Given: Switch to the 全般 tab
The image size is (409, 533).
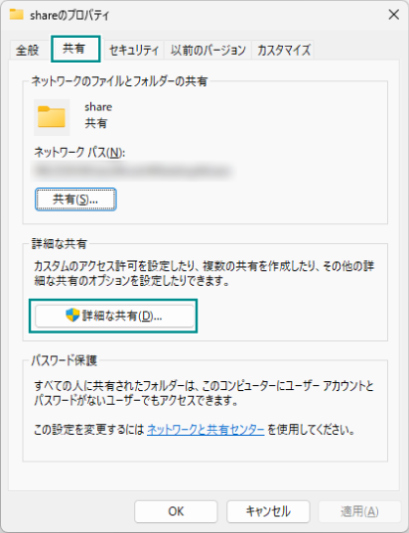Looking at the screenshot, I should click(28, 51).
